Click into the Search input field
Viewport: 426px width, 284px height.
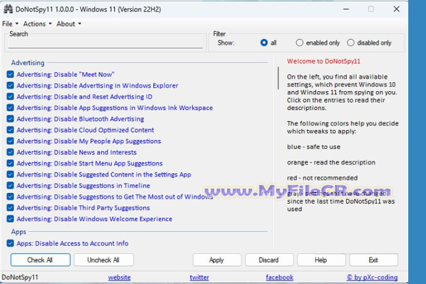click(x=105, y=43)
